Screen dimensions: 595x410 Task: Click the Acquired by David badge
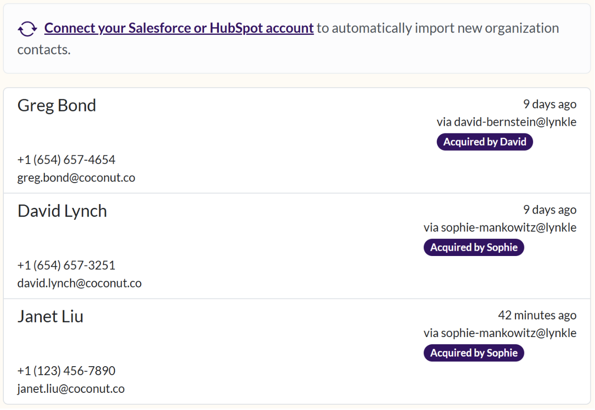coord(484,142)
